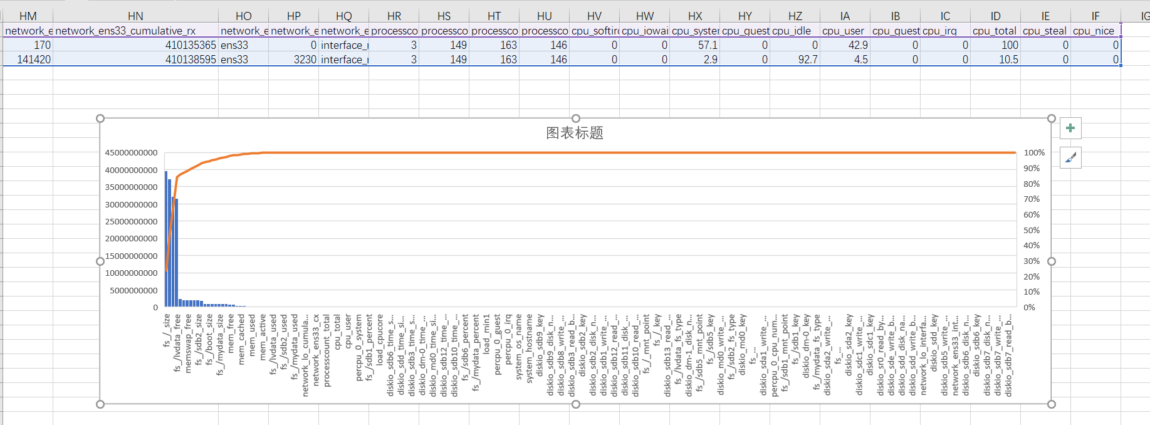Click the 45000000000 vertical axis label
Screen dimensions: 1150x425
pos(131,153)
